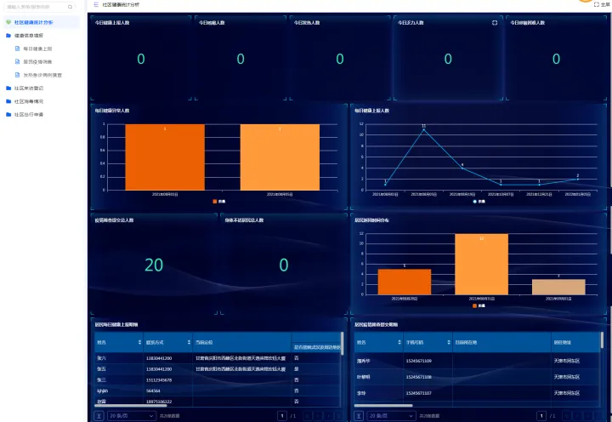
Task: Open the 社区出行申请 menu item
Action: pos(29,115)
